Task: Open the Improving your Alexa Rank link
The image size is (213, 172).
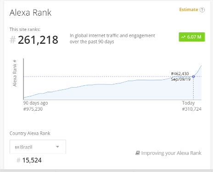Action: coord(168,153)
